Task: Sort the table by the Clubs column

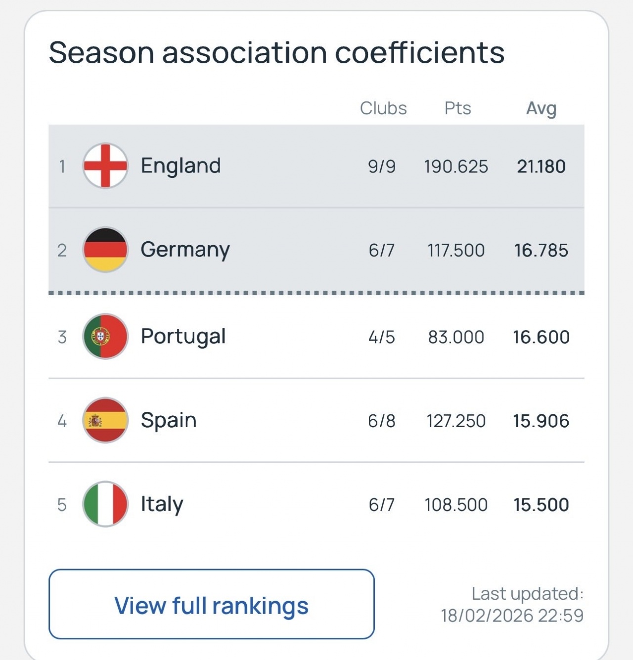Action: pos(383,108)
